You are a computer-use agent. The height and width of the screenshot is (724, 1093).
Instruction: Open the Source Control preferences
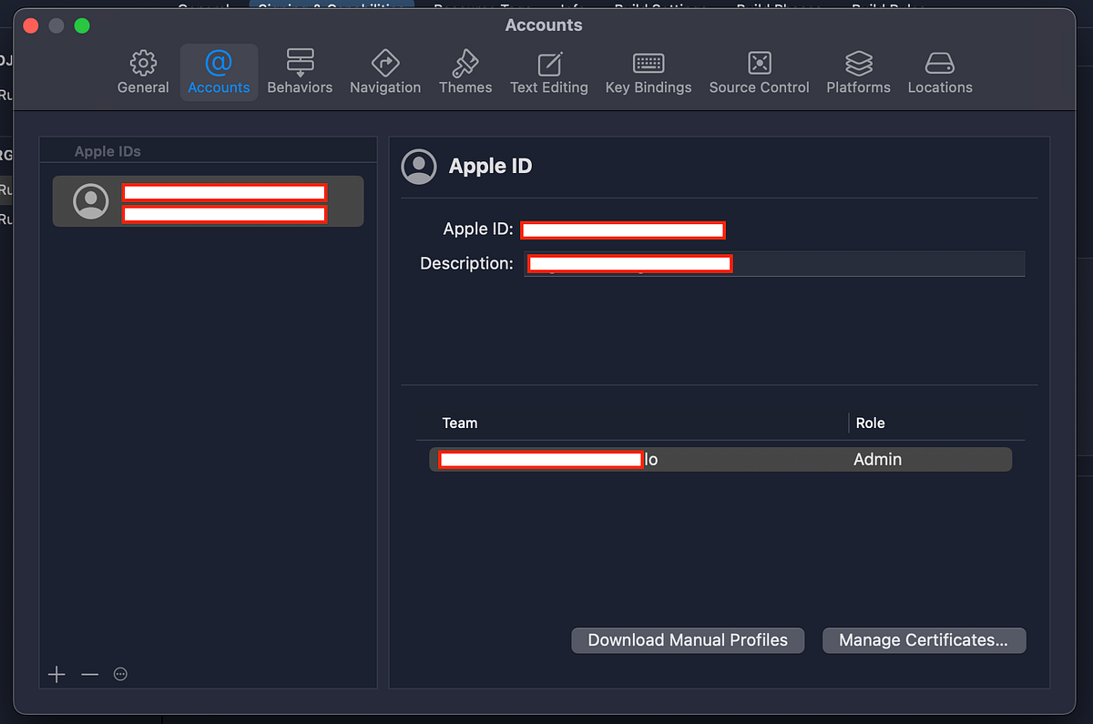(759, 71)
